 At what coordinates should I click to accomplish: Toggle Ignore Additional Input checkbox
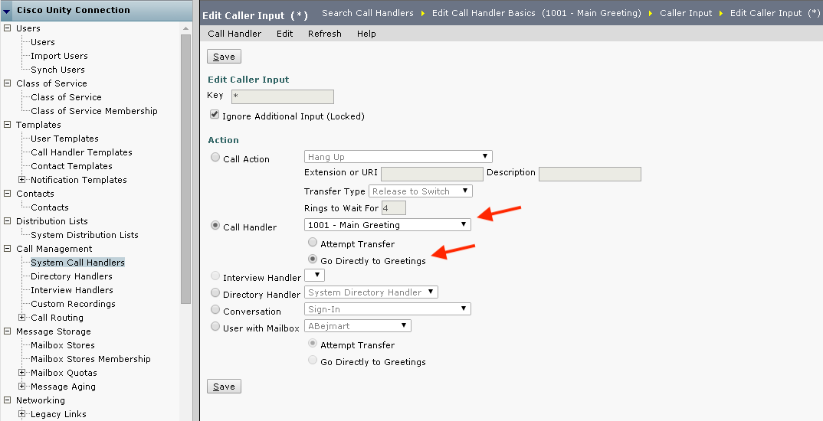[x=214, y=114]
